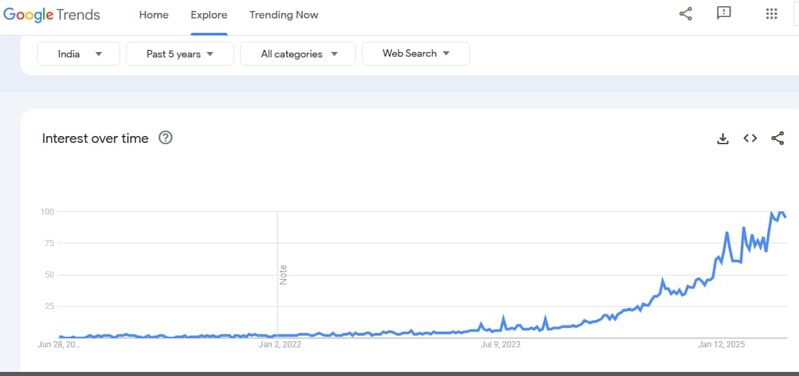Select the Explore tab

pyautogui.click(x=209, y=15)
